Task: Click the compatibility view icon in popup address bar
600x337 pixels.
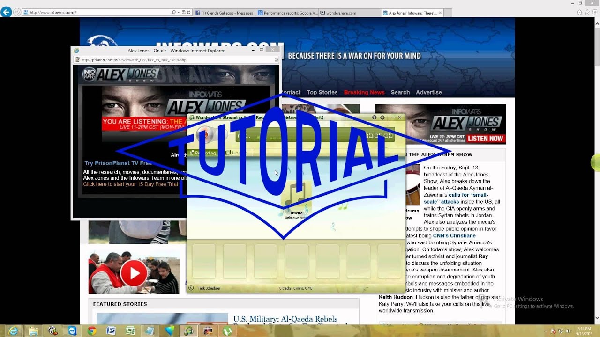Action: [276, 60]
